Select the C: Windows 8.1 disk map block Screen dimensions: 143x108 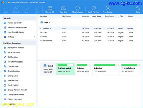pyautogui.click(x=66, y=69)
